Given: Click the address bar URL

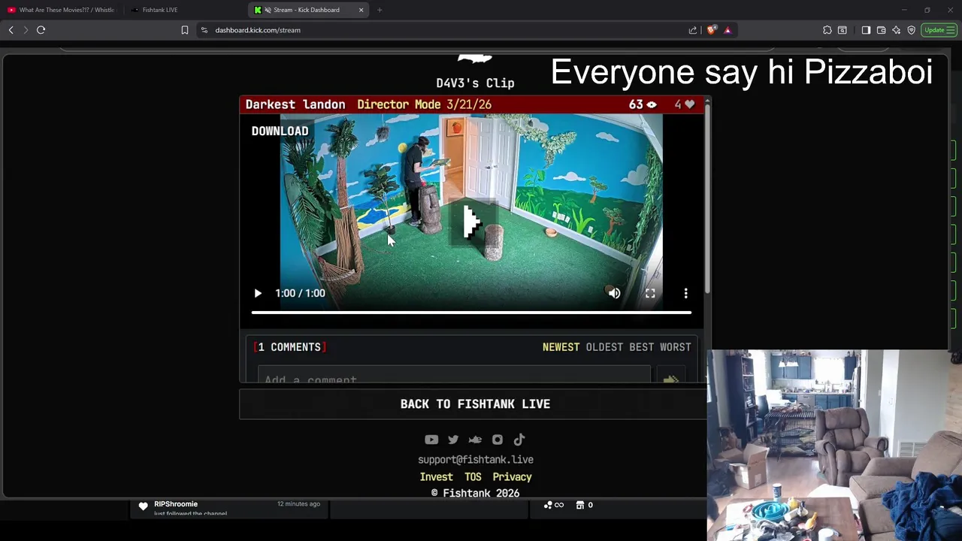Looking at the screenshot, I should point(258,30).
